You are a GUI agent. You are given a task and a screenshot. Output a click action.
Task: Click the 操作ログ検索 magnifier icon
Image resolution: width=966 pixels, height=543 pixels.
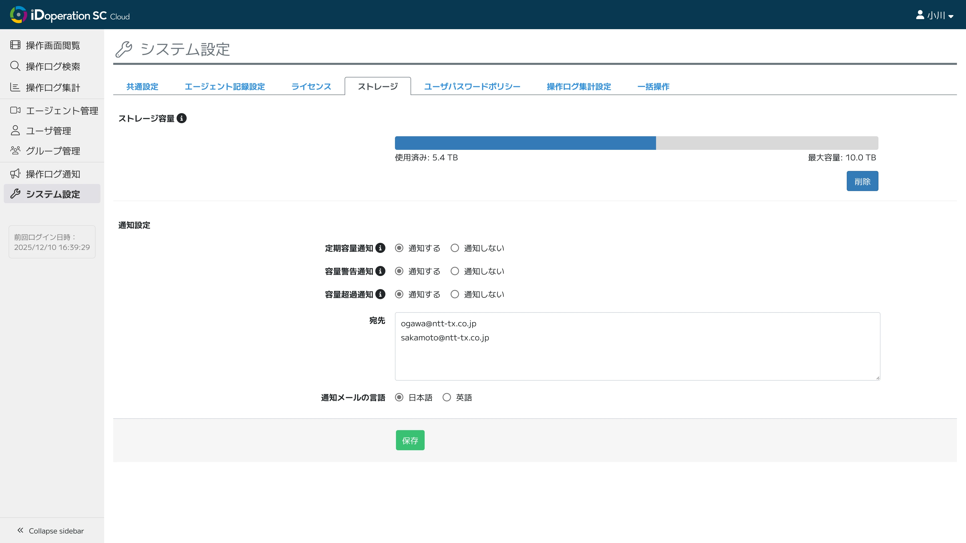[x=15, y=66]
